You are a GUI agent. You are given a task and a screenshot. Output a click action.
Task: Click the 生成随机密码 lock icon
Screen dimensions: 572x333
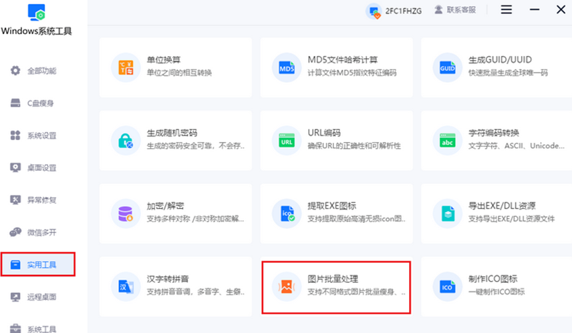tap(126, 141)
